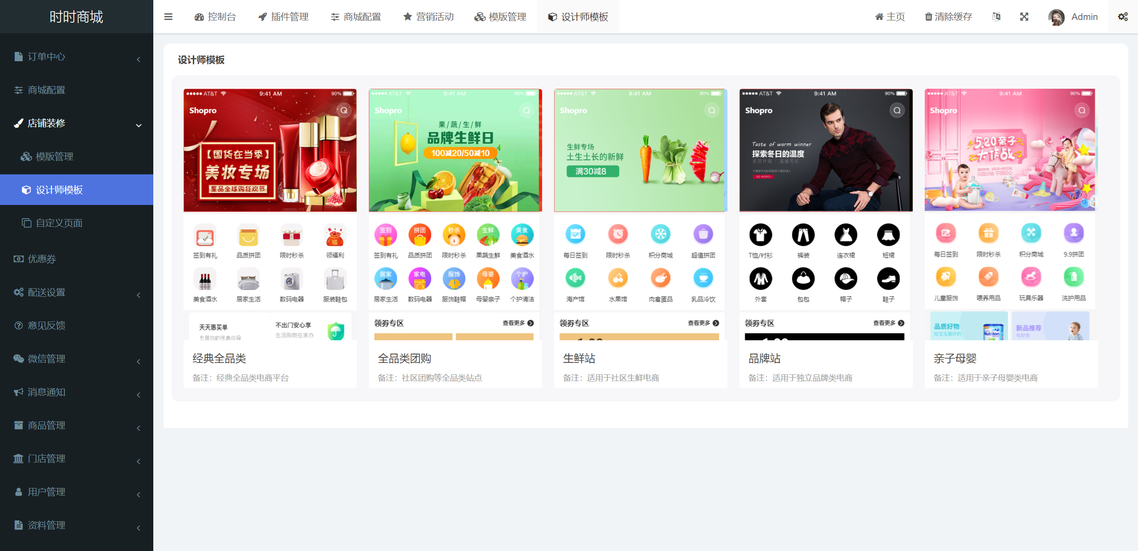The image size is (1138, 551).
Task: Select 设计师模板 in the sidebar
Action: [x=76, y=190]
